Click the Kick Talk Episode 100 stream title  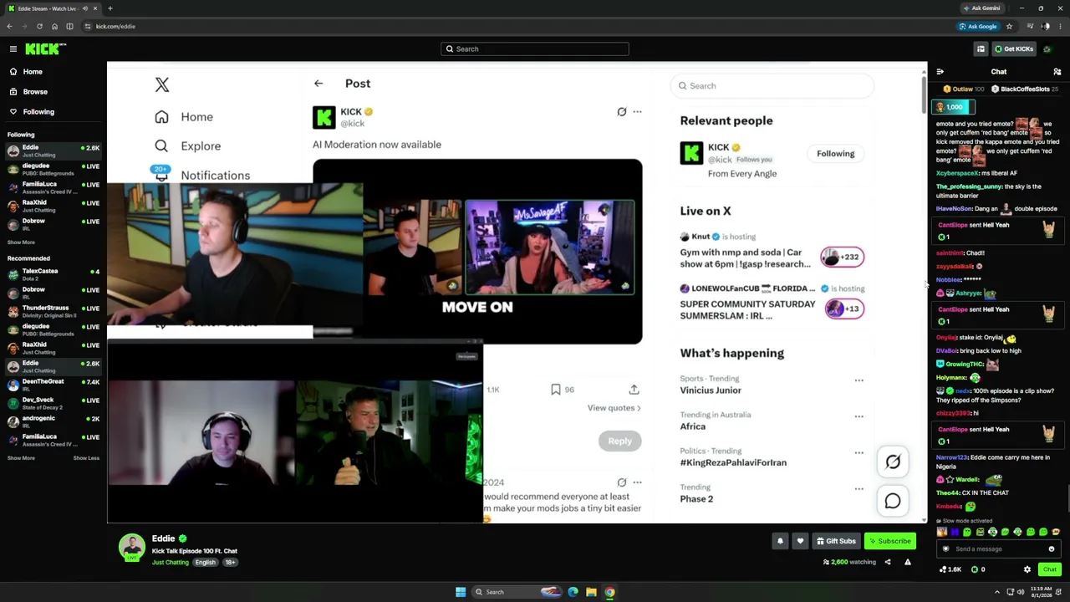pos(195,552)
